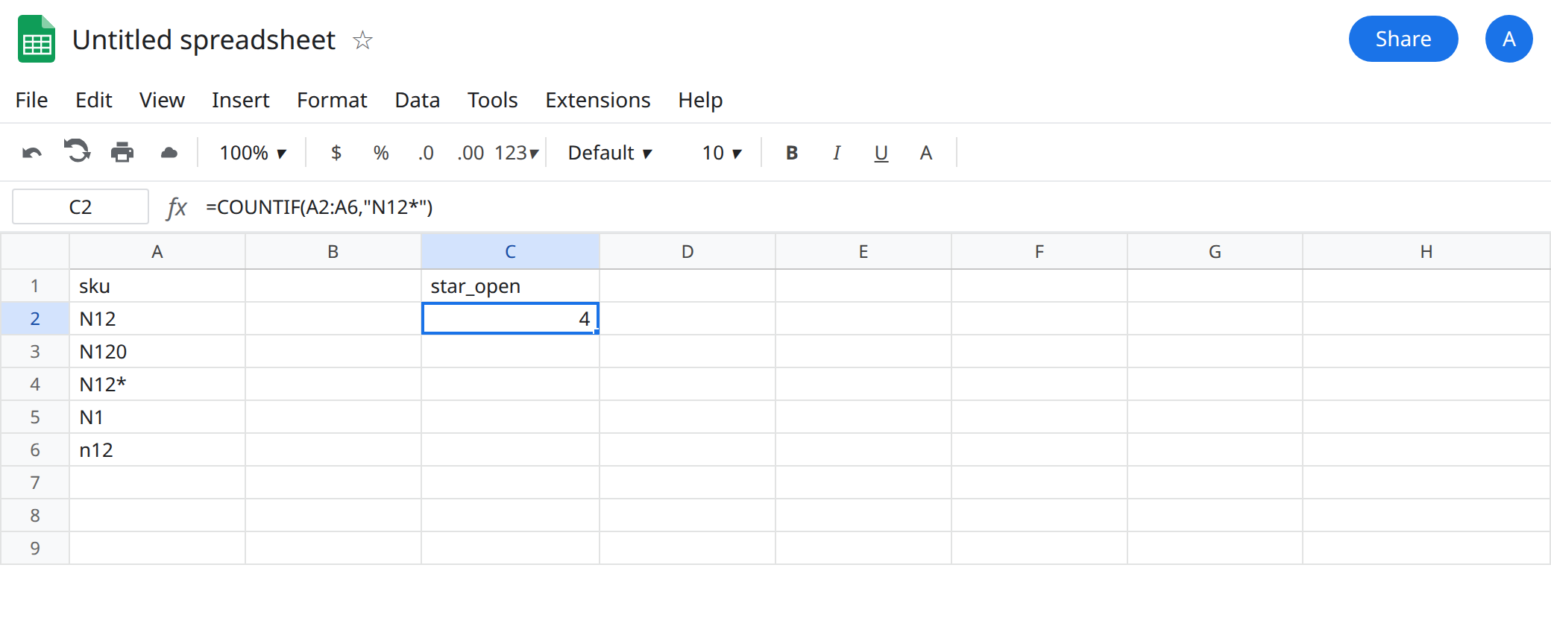
Task: Select column header A
Action: [x=157, y=252]
